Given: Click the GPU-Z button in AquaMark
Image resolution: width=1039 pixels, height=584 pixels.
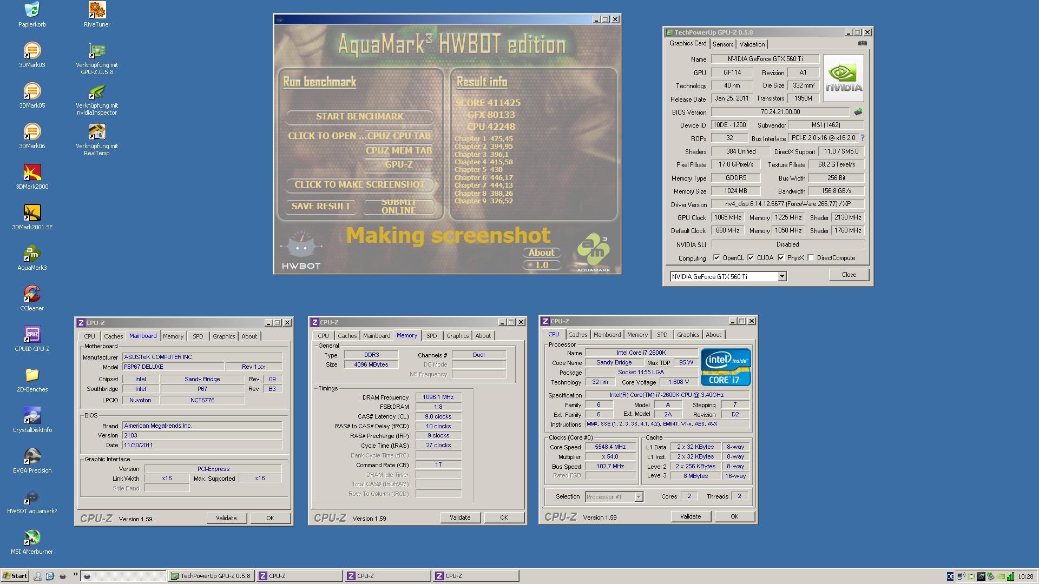Looking at the screenshot, I should 399,165.
